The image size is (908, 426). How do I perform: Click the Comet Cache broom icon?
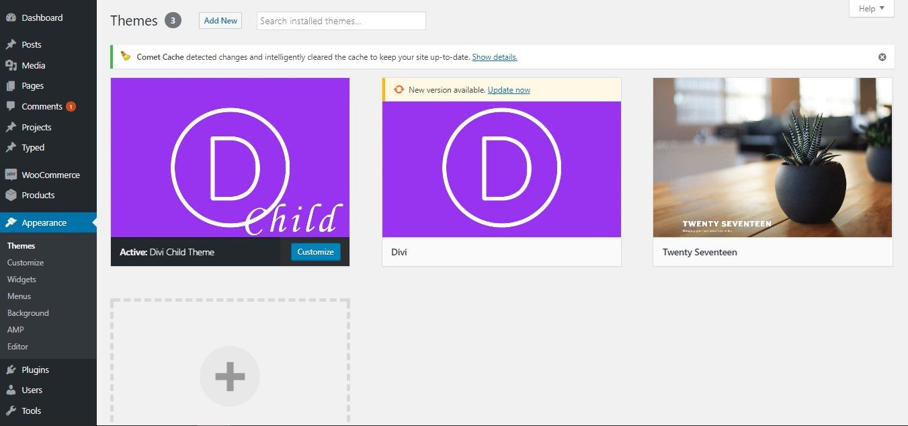point(126,56)
